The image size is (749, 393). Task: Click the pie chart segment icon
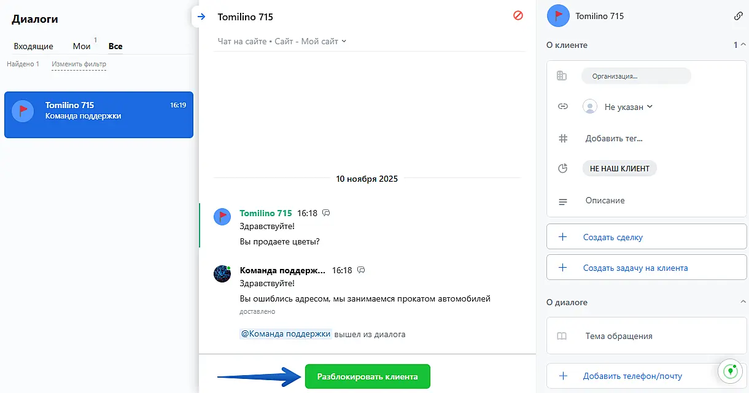(x=562, y=168)
